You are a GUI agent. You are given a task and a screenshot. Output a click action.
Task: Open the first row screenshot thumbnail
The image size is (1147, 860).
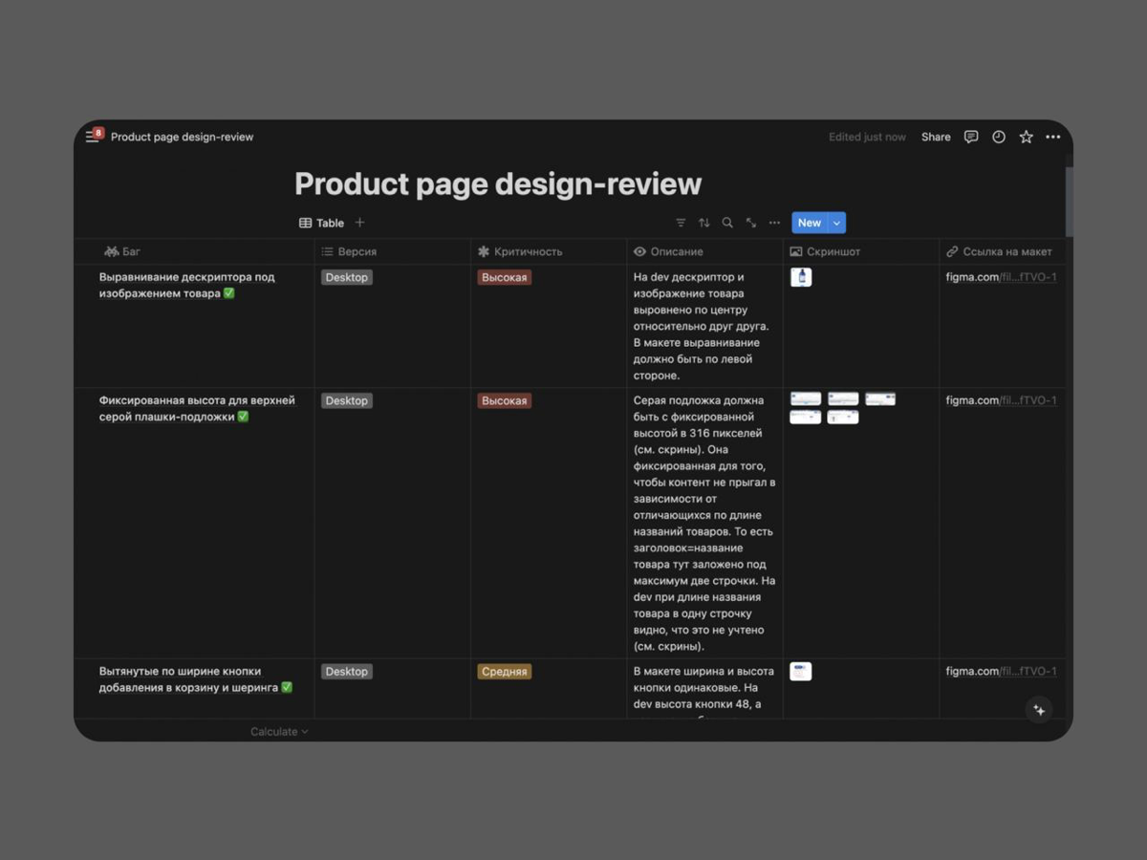pos(801,277)
